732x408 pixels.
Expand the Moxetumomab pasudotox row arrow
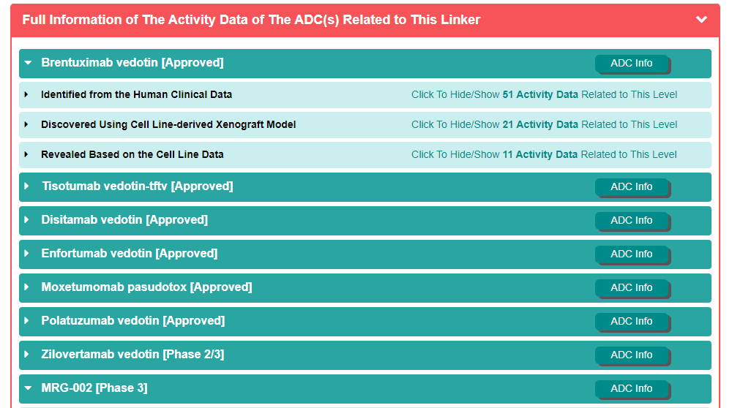(27, 287)
